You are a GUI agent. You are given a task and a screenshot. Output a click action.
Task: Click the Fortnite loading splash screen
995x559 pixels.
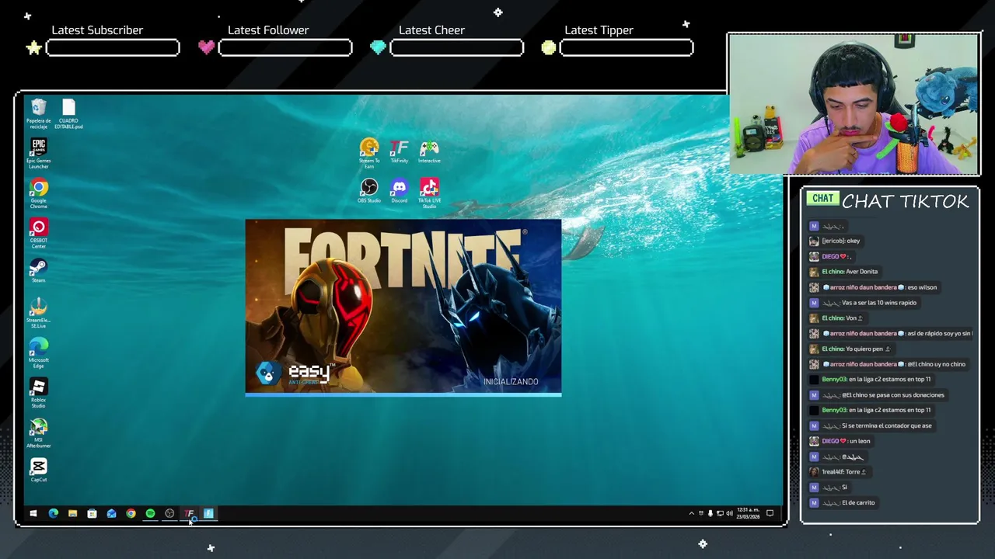tap(403, 307)
